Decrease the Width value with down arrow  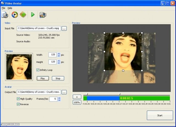click(x=59, y=56)
